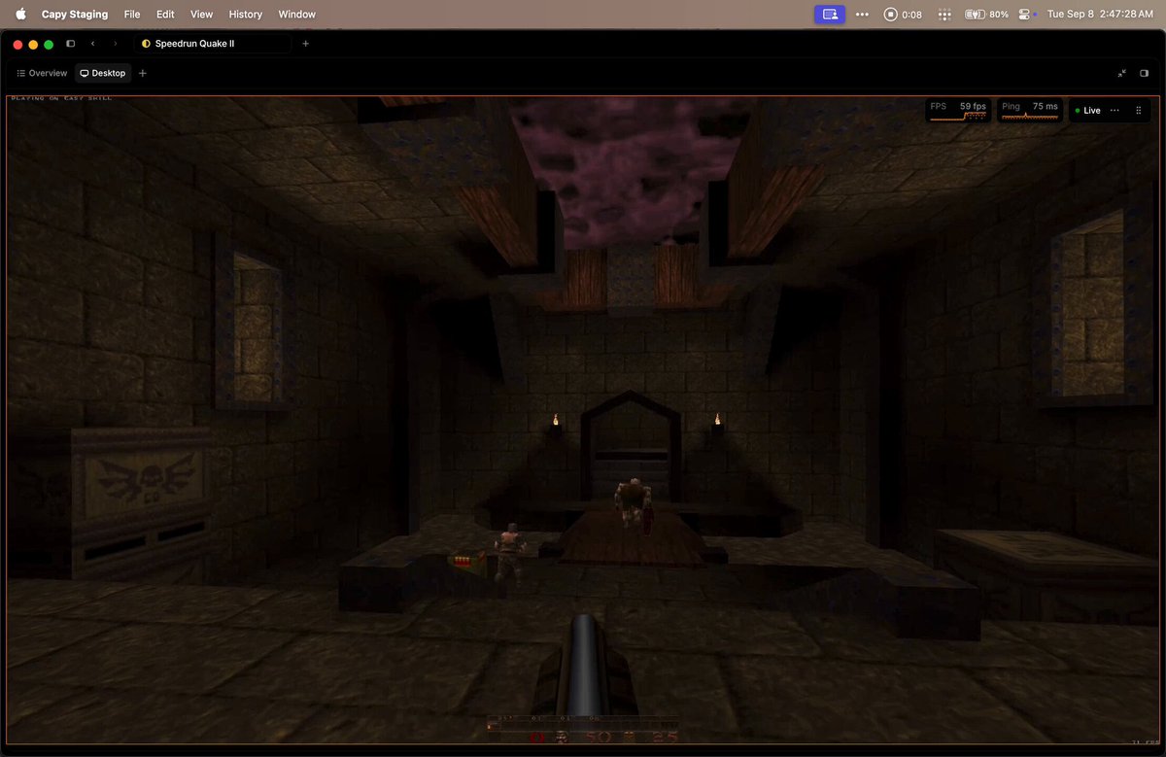Image resolution: width=1166 pixels, height=757 pixels.
Task: Open the File menu
Action: (132, 15)
